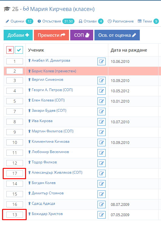Click the blue checkmark select-all box
The height and width of the screenshot is (225, 161).
point(19,50)
